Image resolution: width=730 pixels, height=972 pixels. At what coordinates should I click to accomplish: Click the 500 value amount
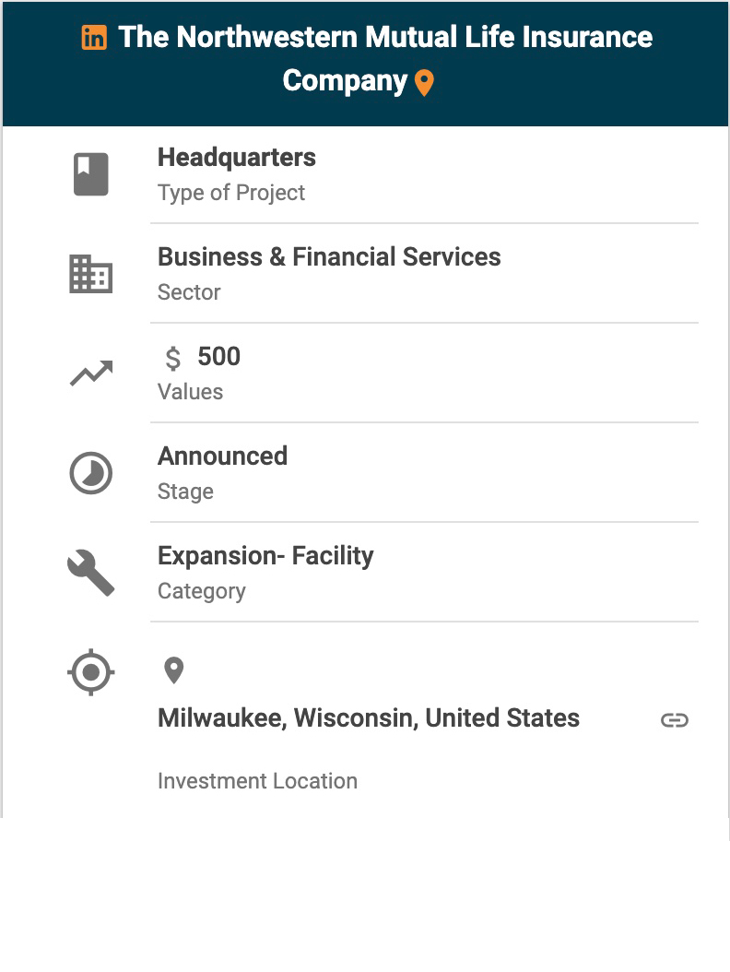219,357
